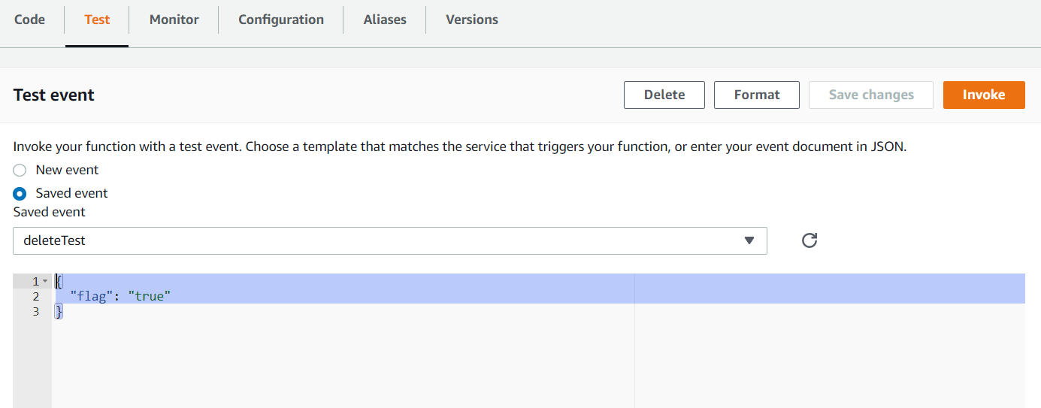Viewport: 1041px width, 408px height.
Task: Collapse code fold arrow on line 1
Action: click(x=45, y=281)
